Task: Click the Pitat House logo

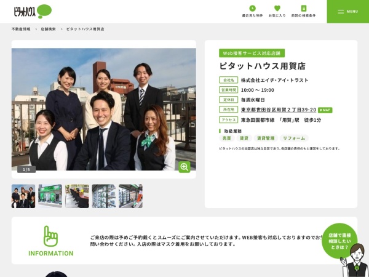Action: pos(33,11)
